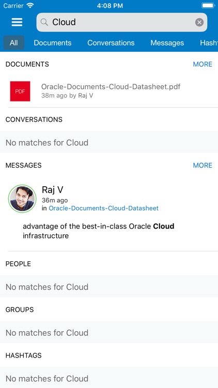Tap the Raj V name in Messages

[52, 190]
